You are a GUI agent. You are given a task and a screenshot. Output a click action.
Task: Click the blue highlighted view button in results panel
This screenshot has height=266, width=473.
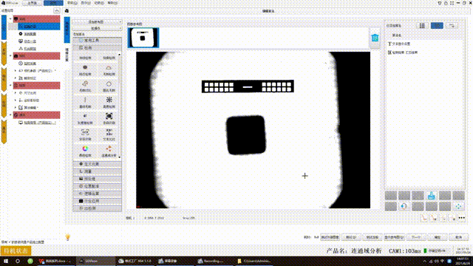click(x=437, y=26)
